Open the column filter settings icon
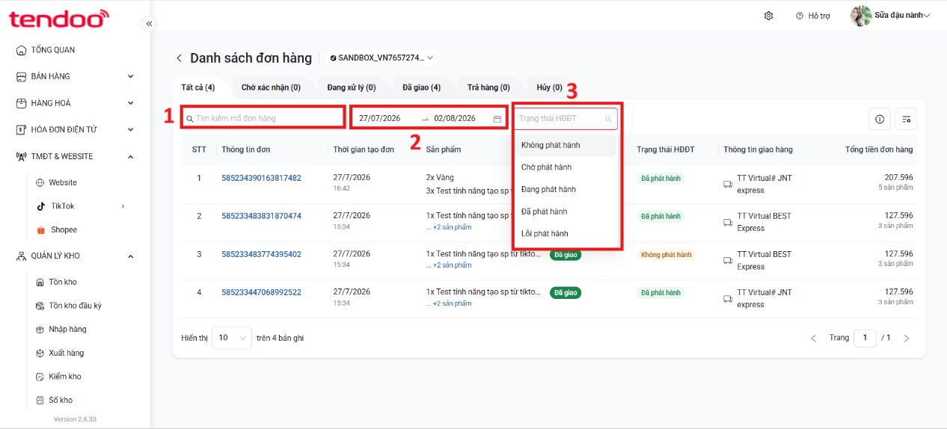This screenshot has height=429, width=947. [907, 119]
